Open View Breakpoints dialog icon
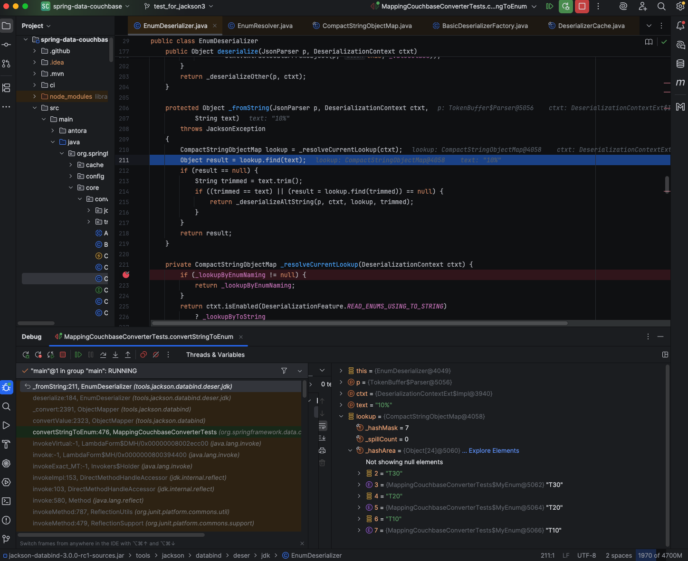The width and height of the screenshot is (688, 561). (143, 355)
